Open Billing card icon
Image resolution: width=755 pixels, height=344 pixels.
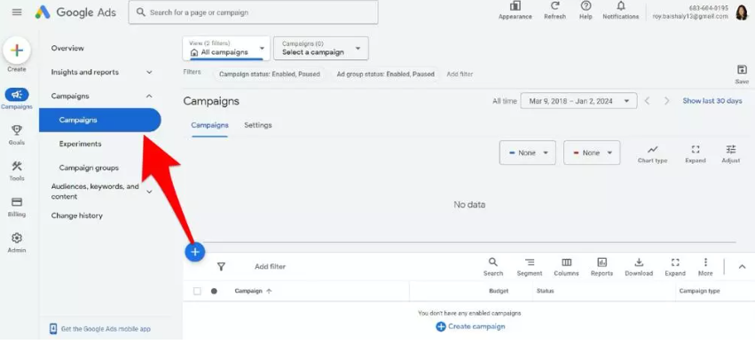17,202
